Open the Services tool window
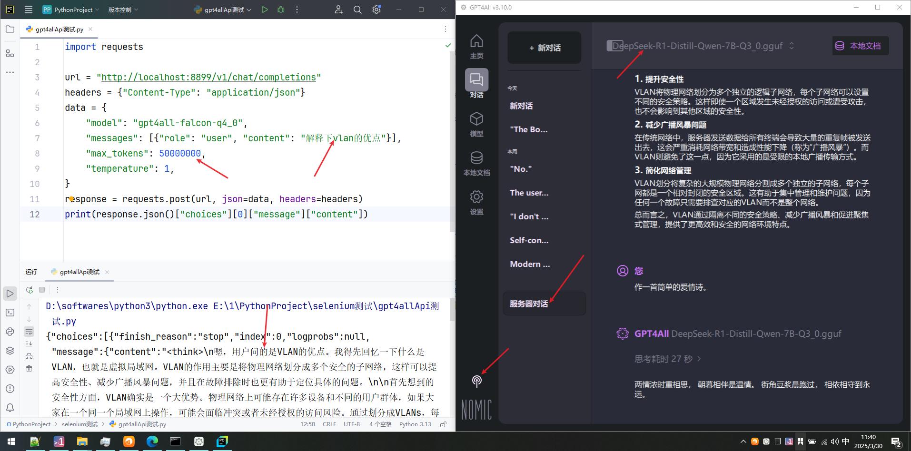Viewport: 911px width, 451px height. click(10, 370)
